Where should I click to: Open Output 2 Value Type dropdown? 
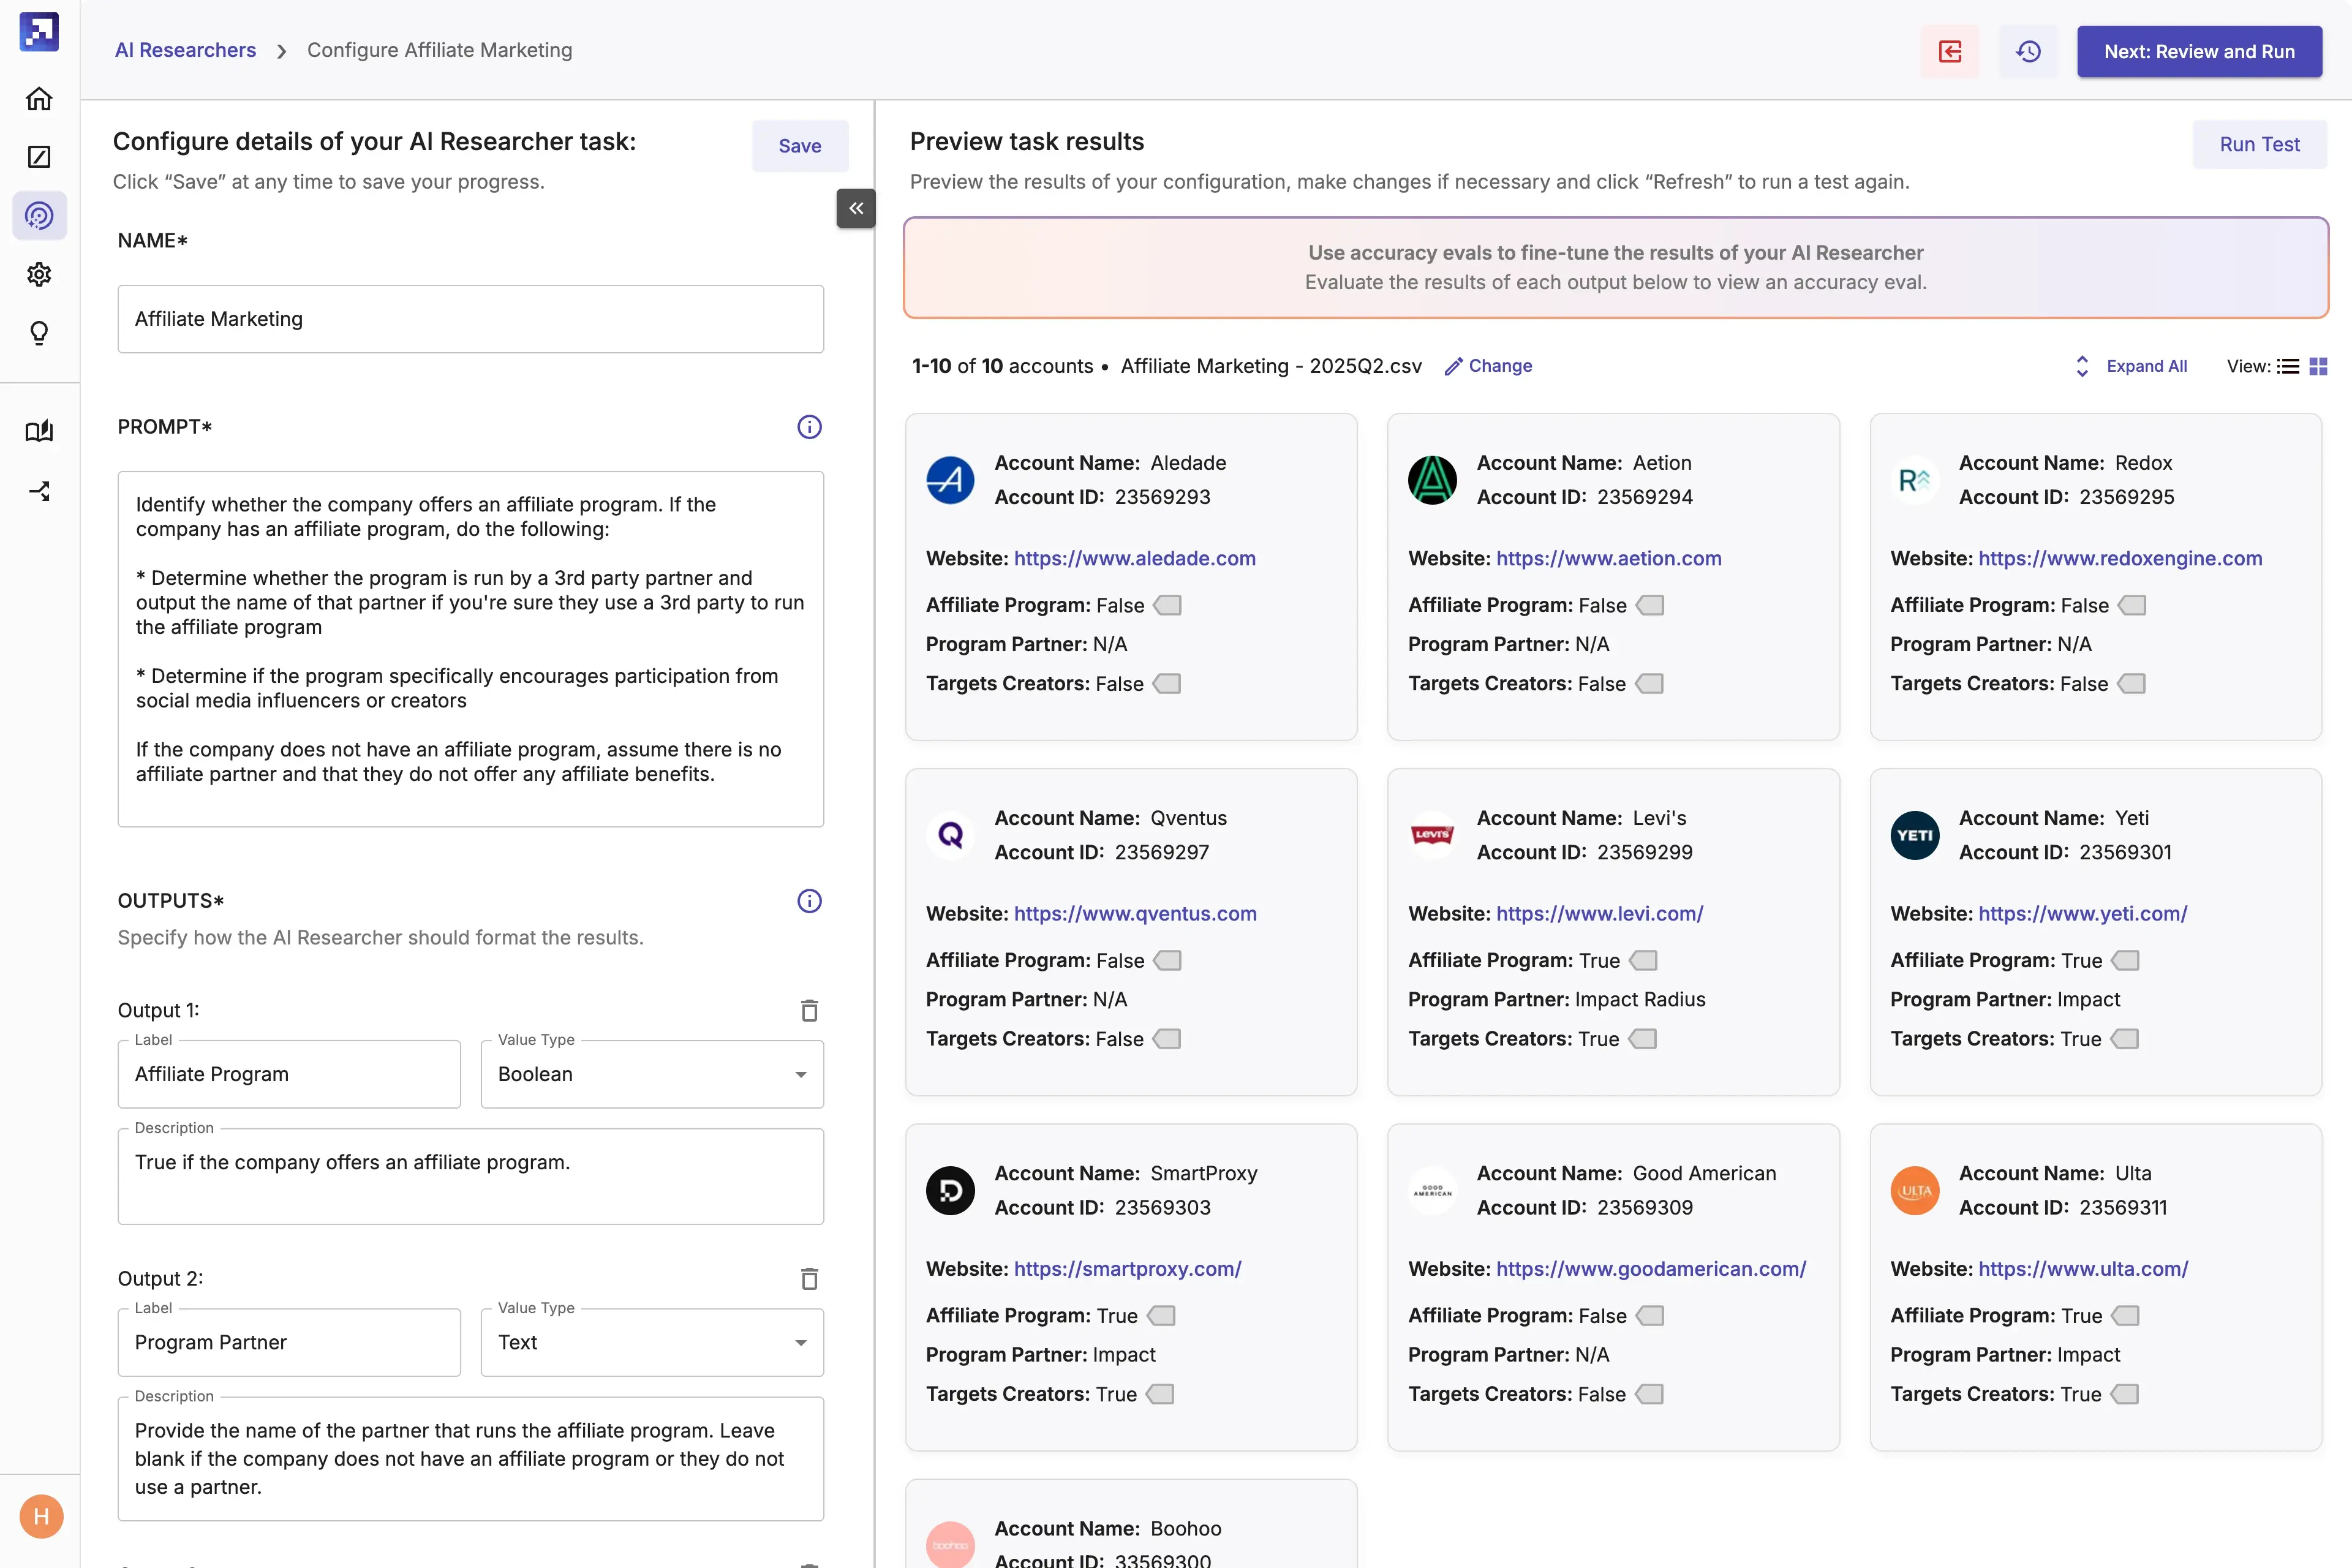click(x=652, y=1342)
